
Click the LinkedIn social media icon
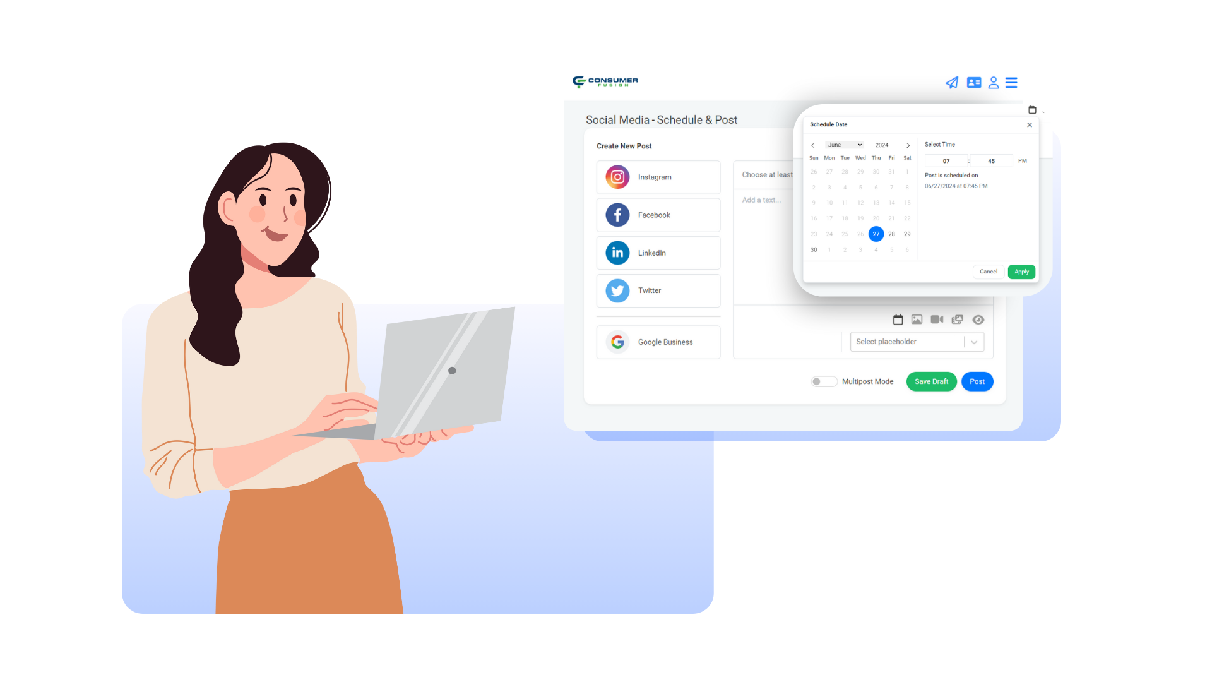tap(617, 253)
